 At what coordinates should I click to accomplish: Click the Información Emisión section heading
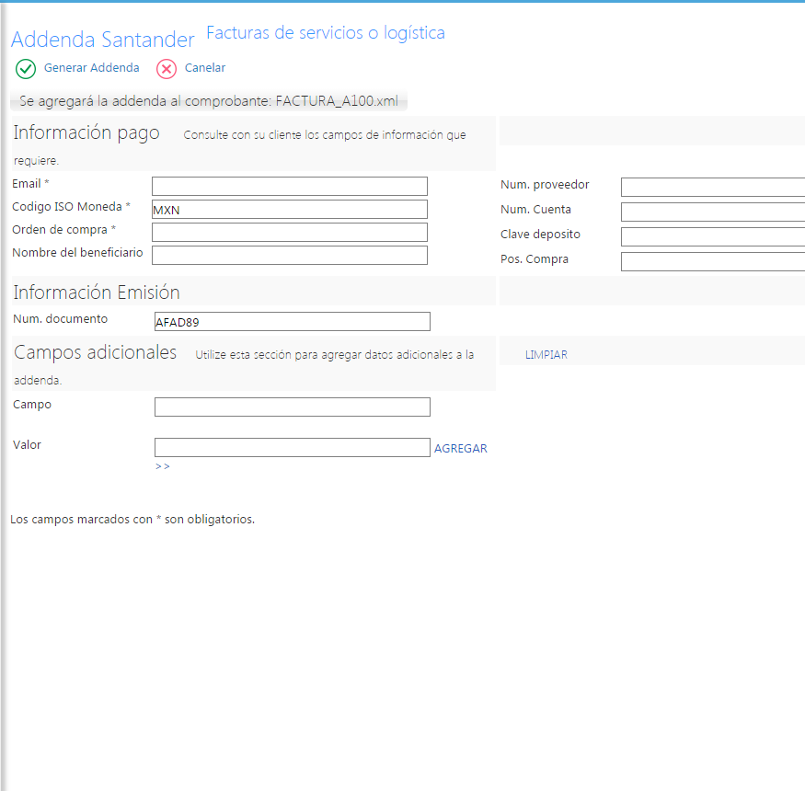pyautogui.click(x=97, y=292)
